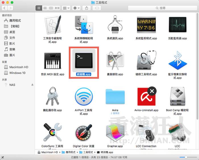The width and height of the screenshot is (199, 160).
Task: Open the gear Action menu dropdown
Action: [76, 8]
